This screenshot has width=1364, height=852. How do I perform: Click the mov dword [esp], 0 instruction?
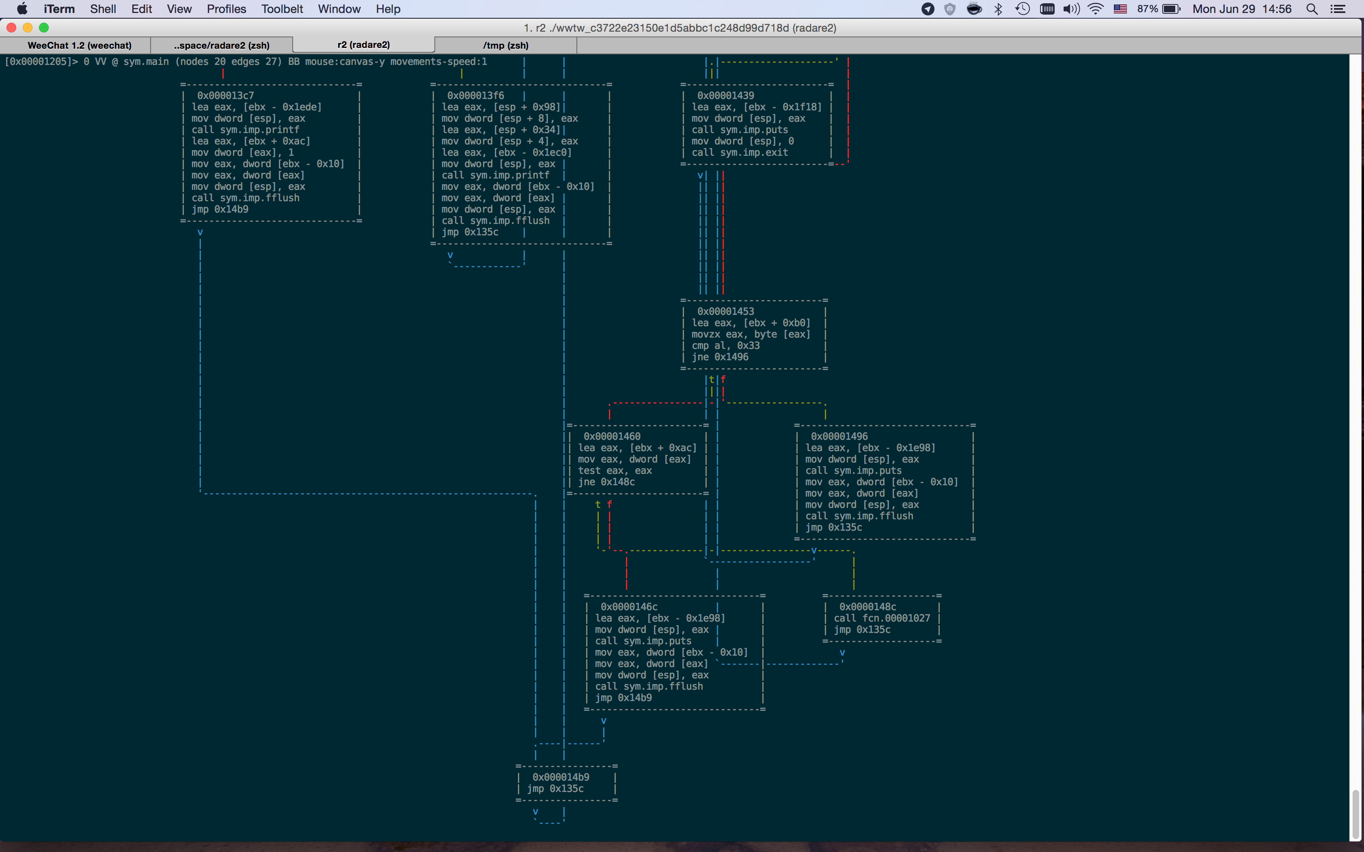742,142
